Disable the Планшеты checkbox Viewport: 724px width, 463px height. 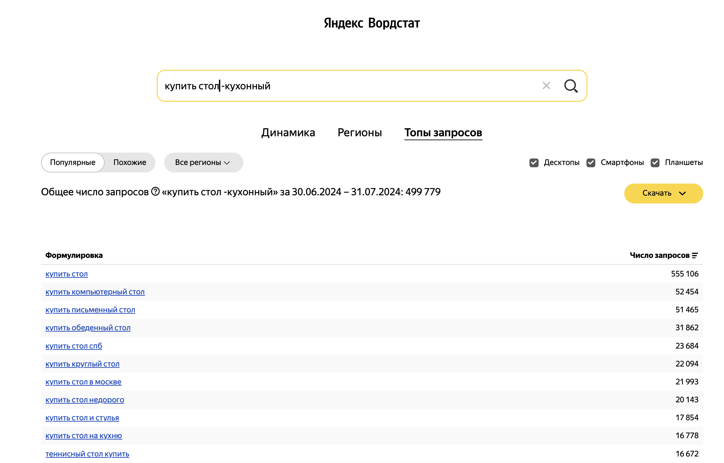[x=655, y=162]
